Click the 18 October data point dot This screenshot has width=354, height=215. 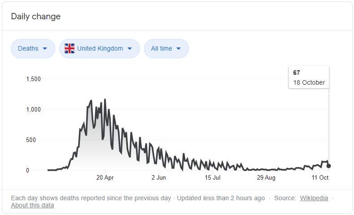(x=329, y=166)
